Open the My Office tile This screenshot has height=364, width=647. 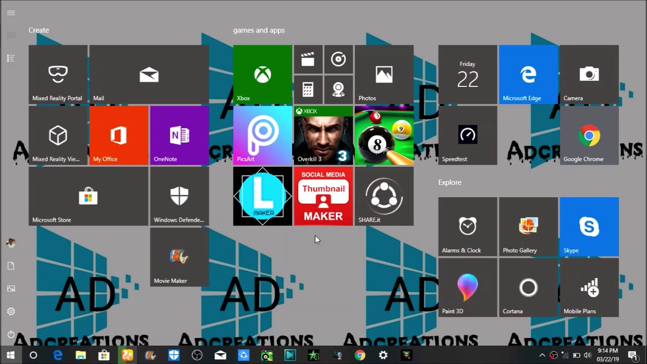pyautogui.click(x=119, y=135)
